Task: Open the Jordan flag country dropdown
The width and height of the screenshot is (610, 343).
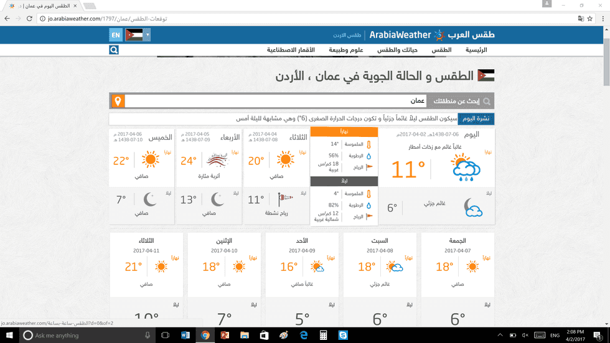Action: (x=138, y=35)
